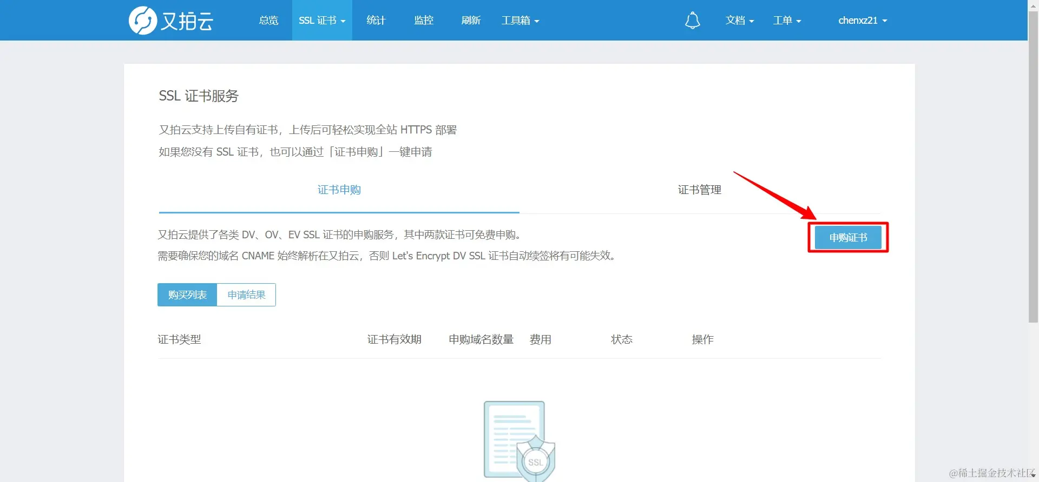Click the 费用 column header
This screenshot has height=482, width=1039.
541,339
